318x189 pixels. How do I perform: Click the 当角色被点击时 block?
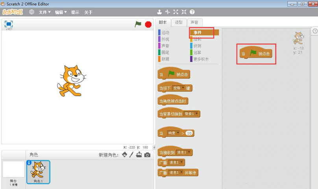tap(173, 100)
